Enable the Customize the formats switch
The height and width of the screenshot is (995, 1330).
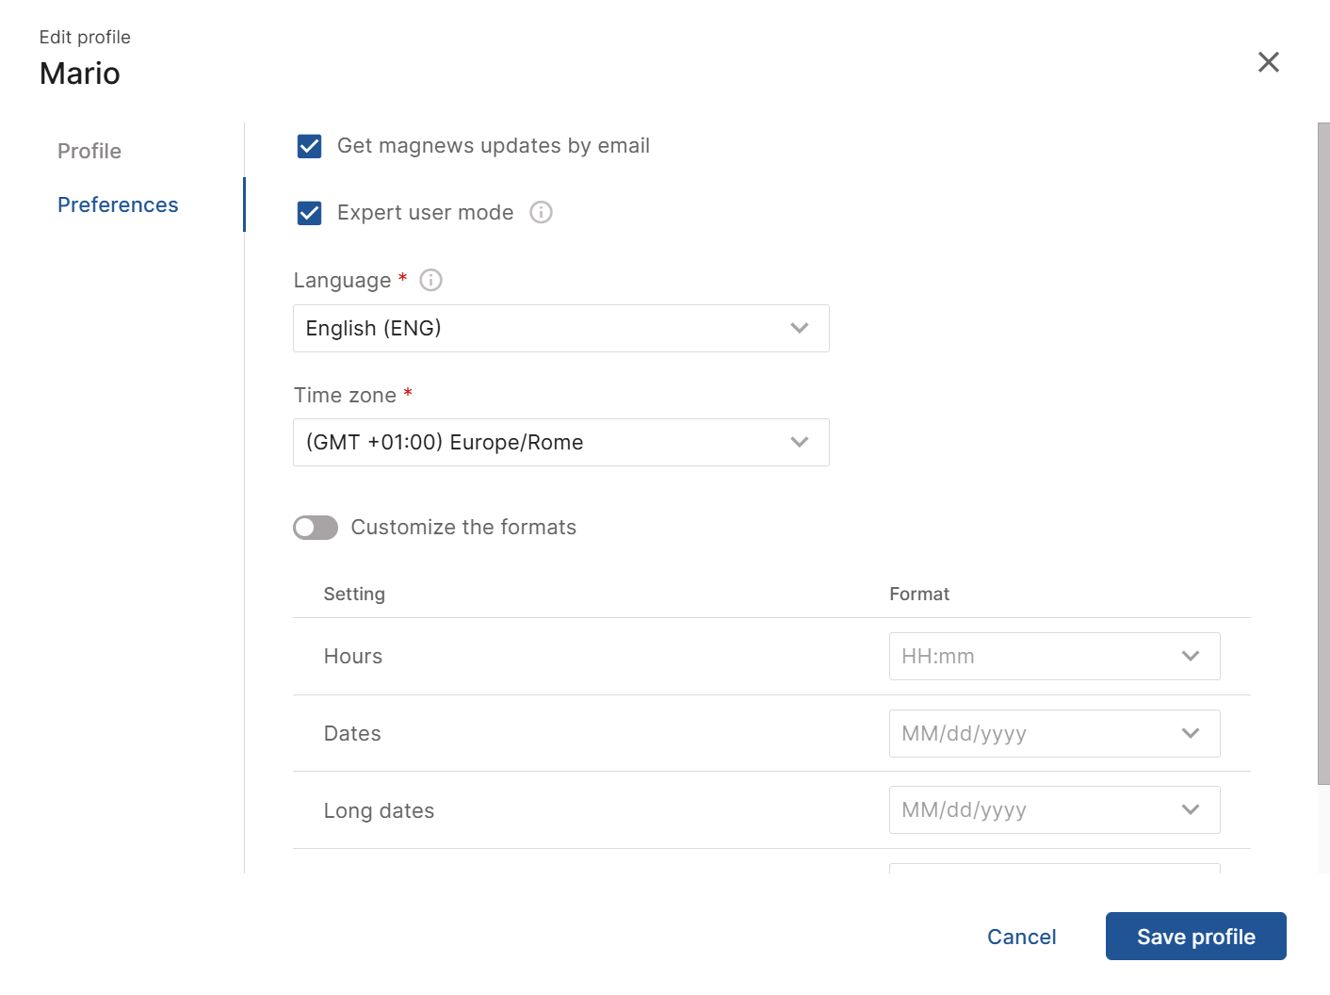(x=316, y=528)
